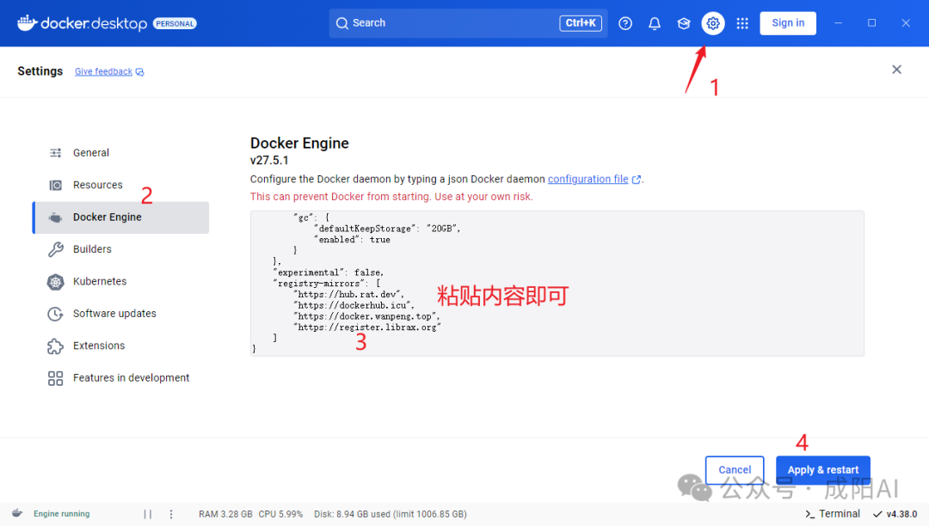Click the Resources icon in sidebar
Viewport: 929px width, 526px height.
click(56, 185)
